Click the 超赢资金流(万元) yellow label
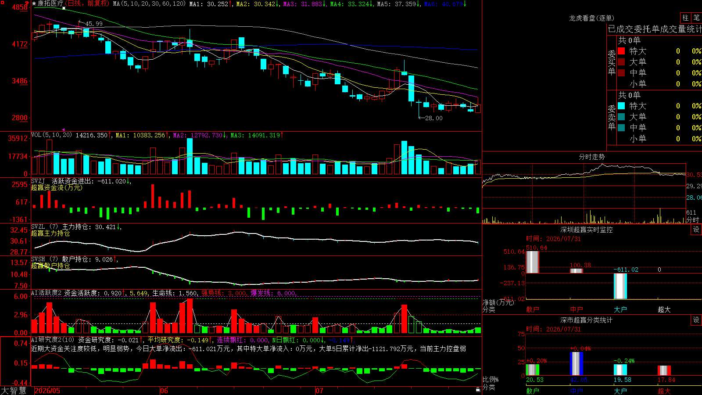 point(57,187)
